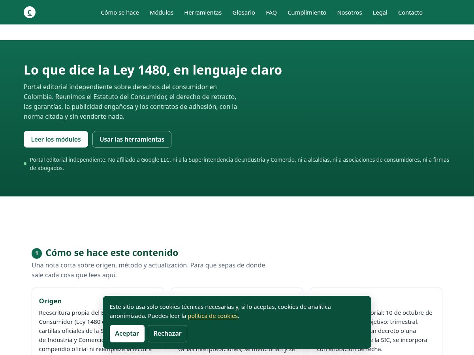Click the Origen card title

tap(50, 301)
